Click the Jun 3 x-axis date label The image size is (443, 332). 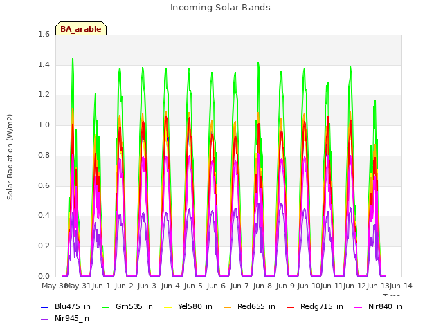coord(147,286)
